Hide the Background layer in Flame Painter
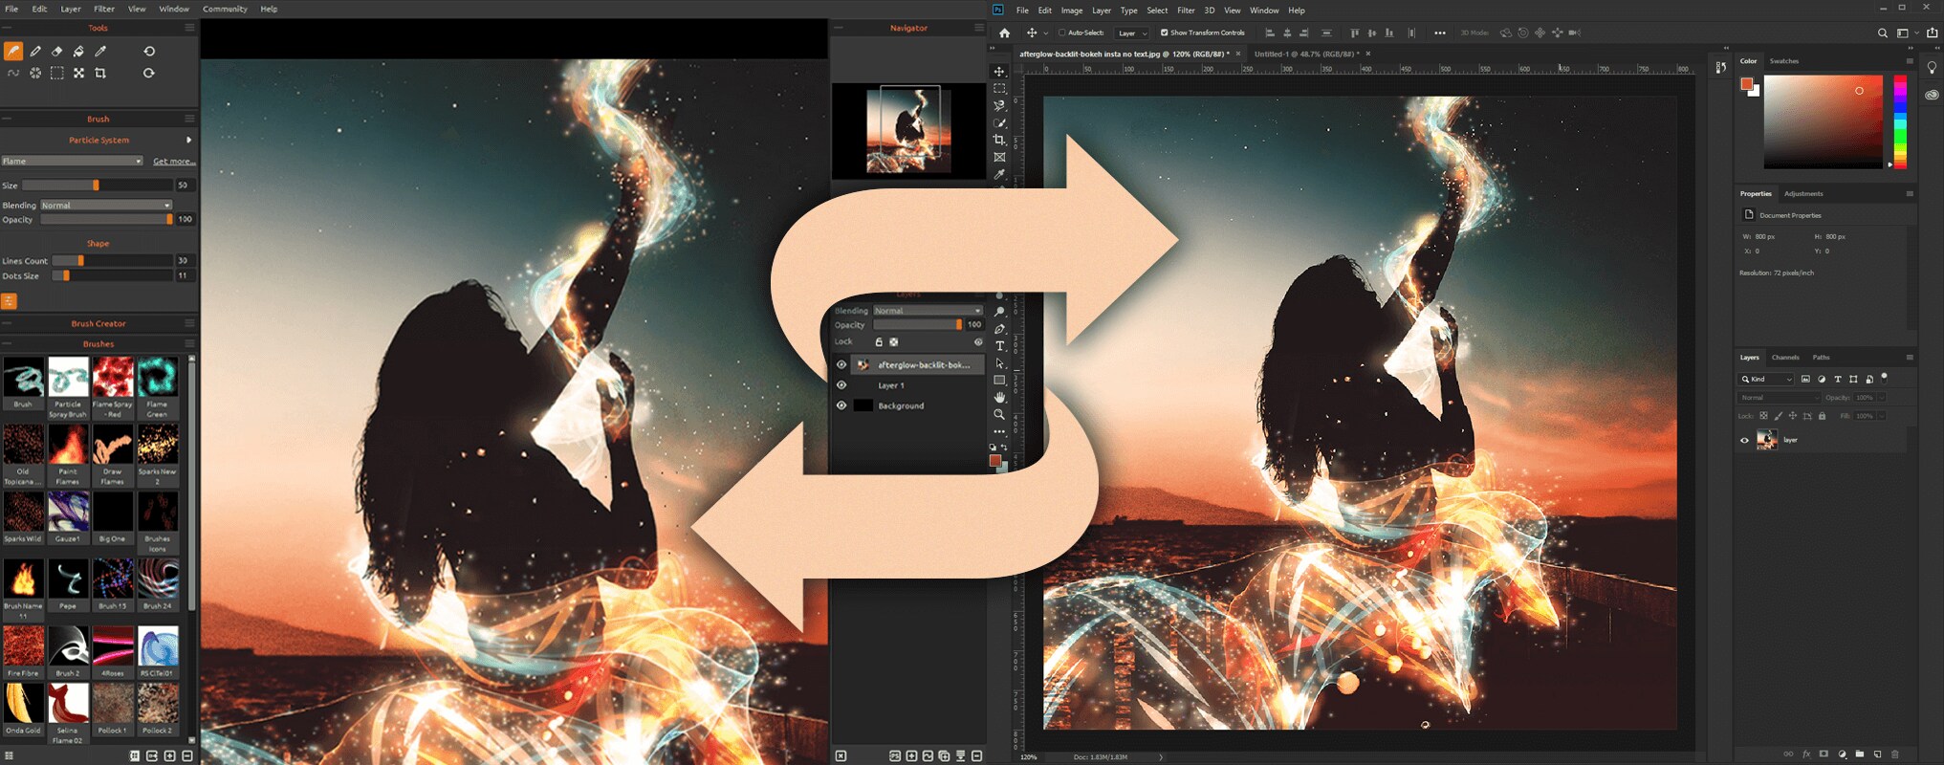 [841, 405]
